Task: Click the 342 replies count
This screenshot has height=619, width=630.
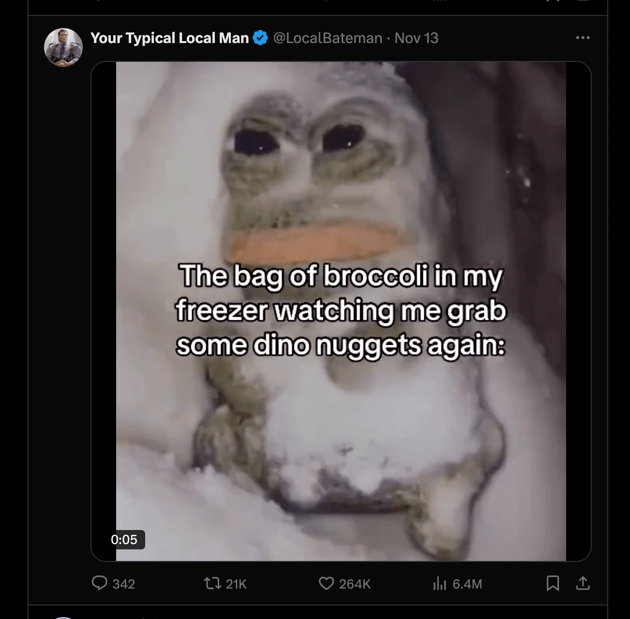Action: (x=124, y=584)
